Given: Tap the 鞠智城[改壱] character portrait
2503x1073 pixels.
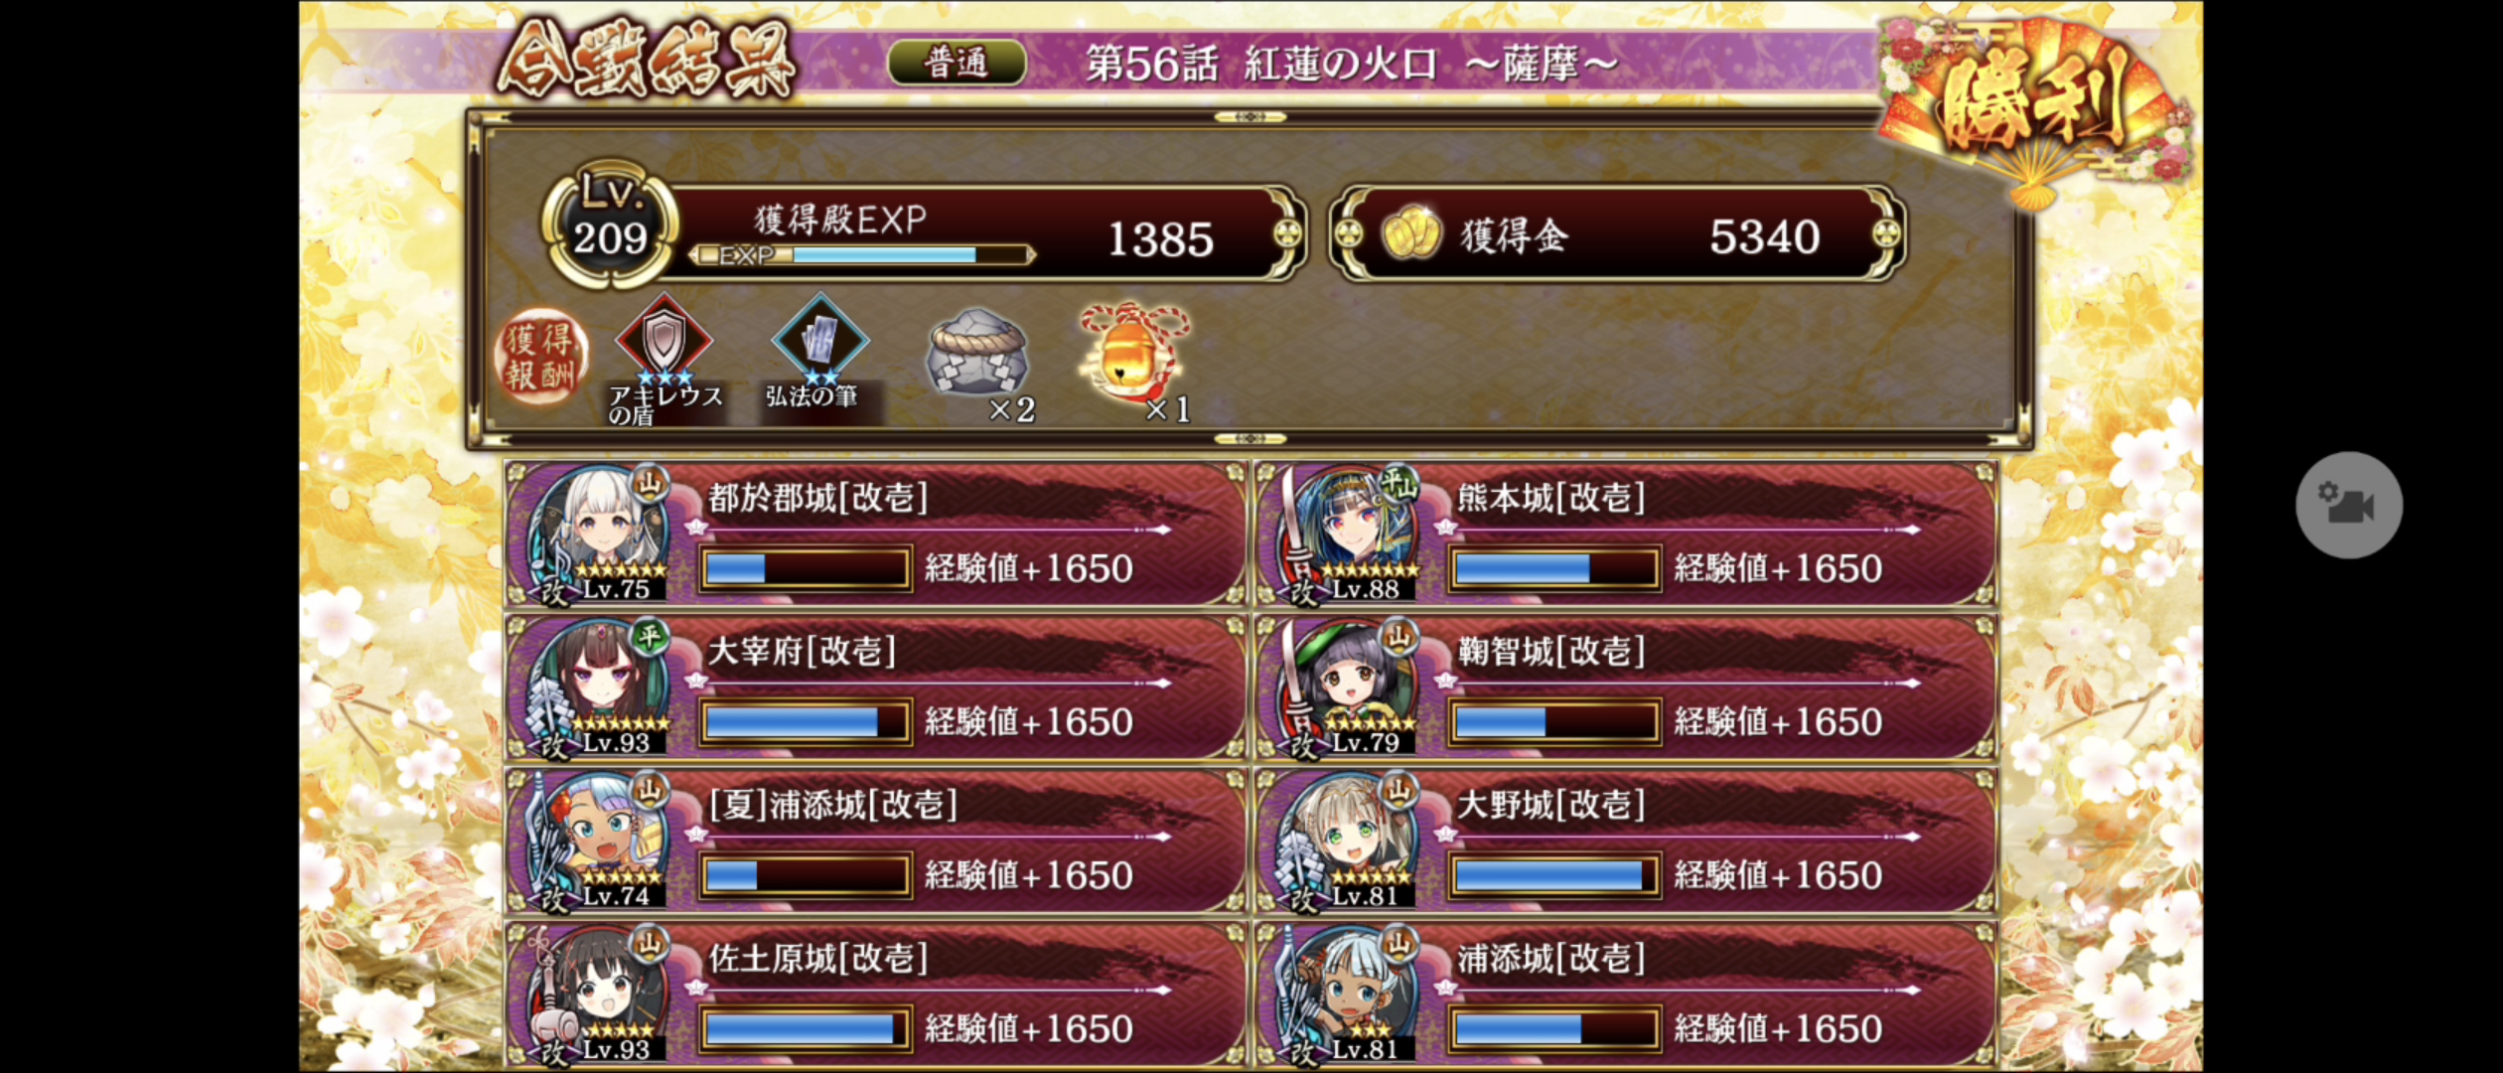Looking at the screenshot, I should click(x=1351, y=687).
